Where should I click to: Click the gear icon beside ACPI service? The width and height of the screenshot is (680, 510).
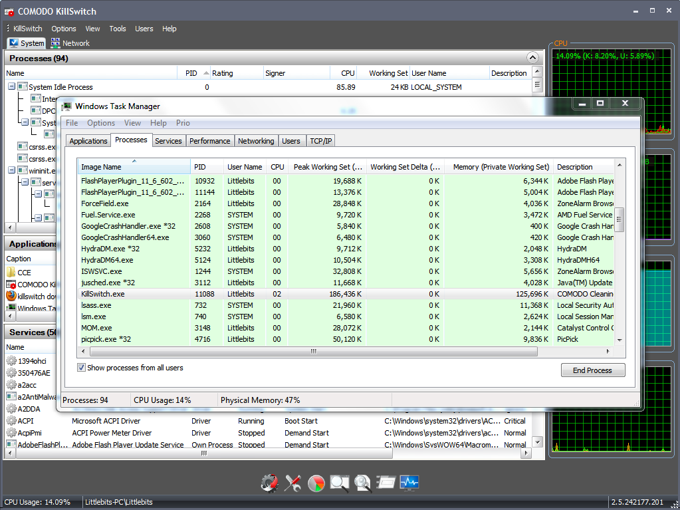coord(11,421)
